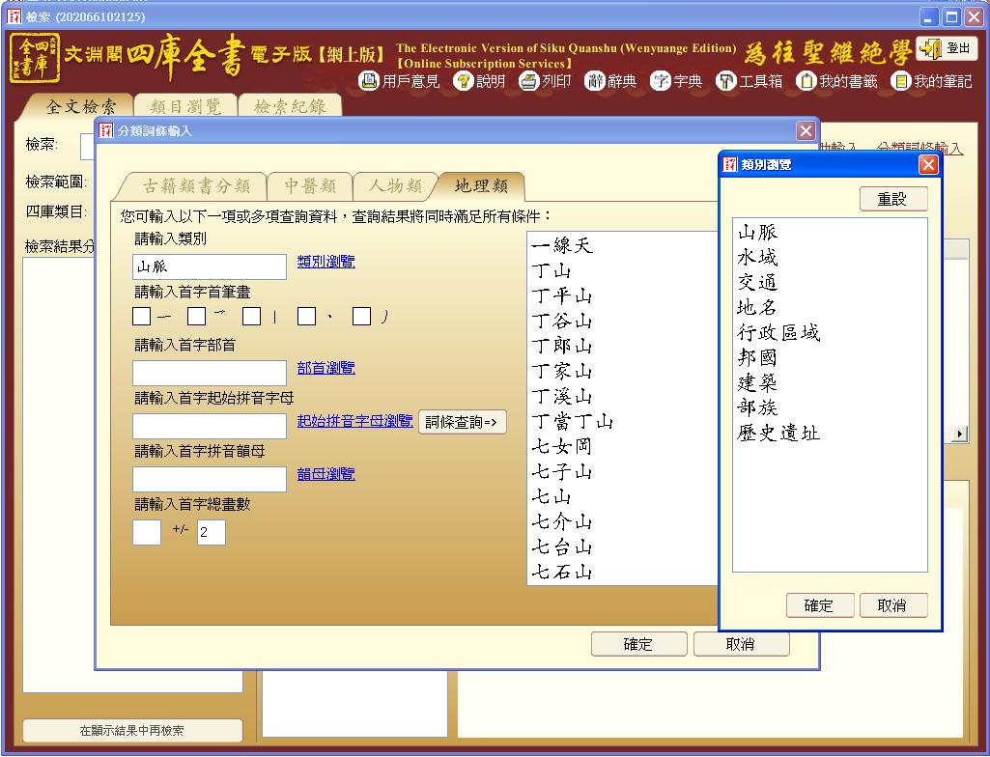
Task: Open the 辭典 dictionary tool
Action: coord(596,82)
